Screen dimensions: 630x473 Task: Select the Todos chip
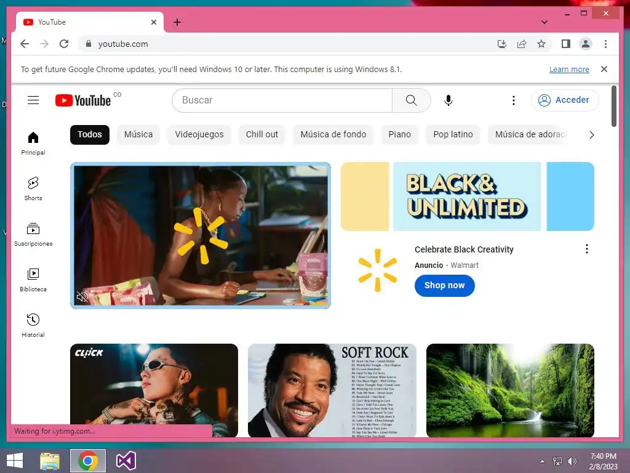pyautogui.click(x=90, y=135)
